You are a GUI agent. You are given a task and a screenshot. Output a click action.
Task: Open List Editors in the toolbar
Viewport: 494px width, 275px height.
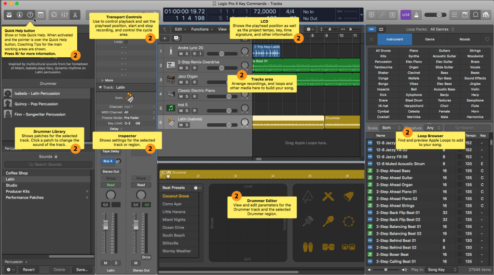(x=454, y=15)
